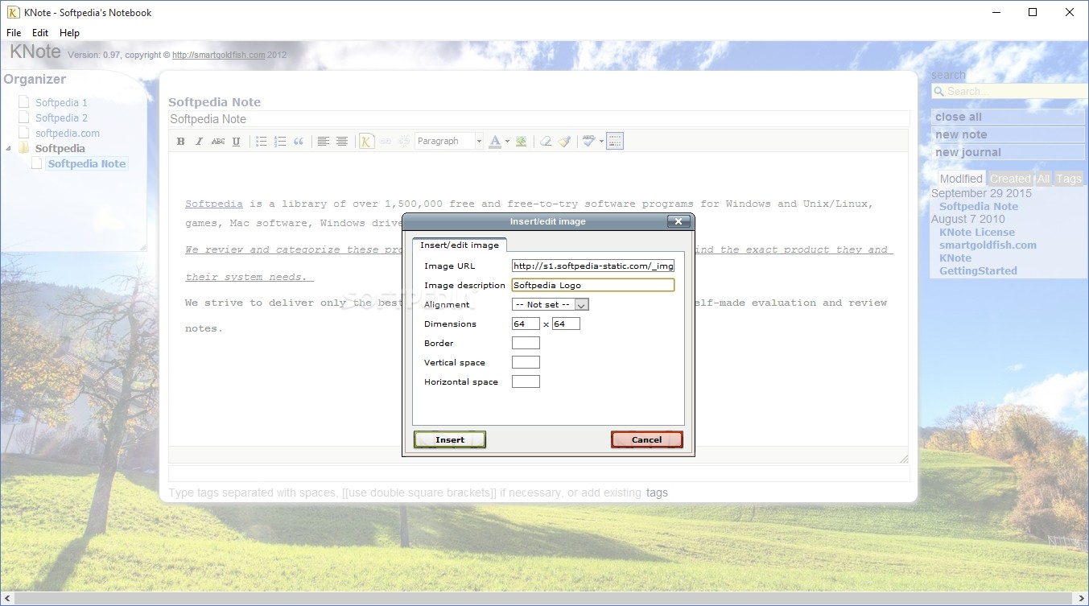
Task: Click the Vertical space field
Action: click(x=526, y=362)
